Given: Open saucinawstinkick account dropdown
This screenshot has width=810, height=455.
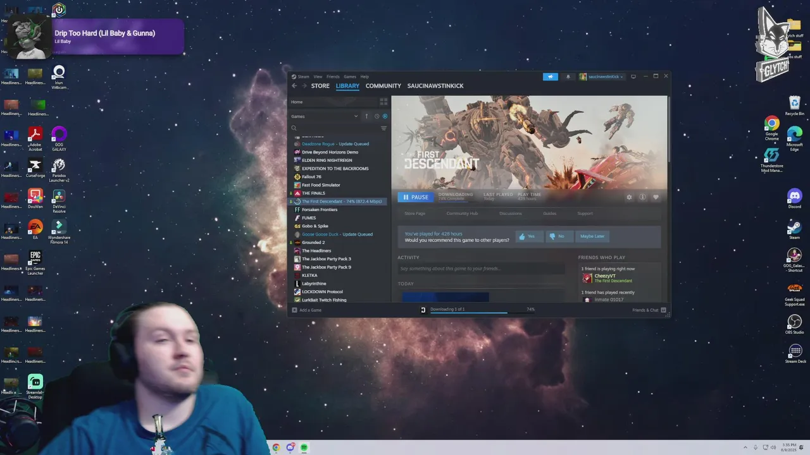Looking at the screenshot, I should [602, 76].
